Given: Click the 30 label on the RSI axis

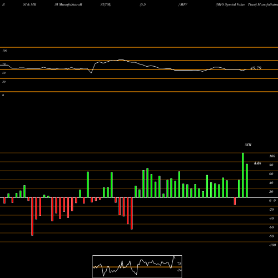Looking at the screenshot, I should tap(4, 82).
